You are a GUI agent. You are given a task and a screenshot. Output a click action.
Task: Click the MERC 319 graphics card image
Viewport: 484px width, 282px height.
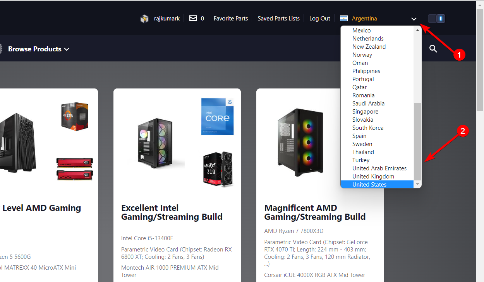click(218, 169)
